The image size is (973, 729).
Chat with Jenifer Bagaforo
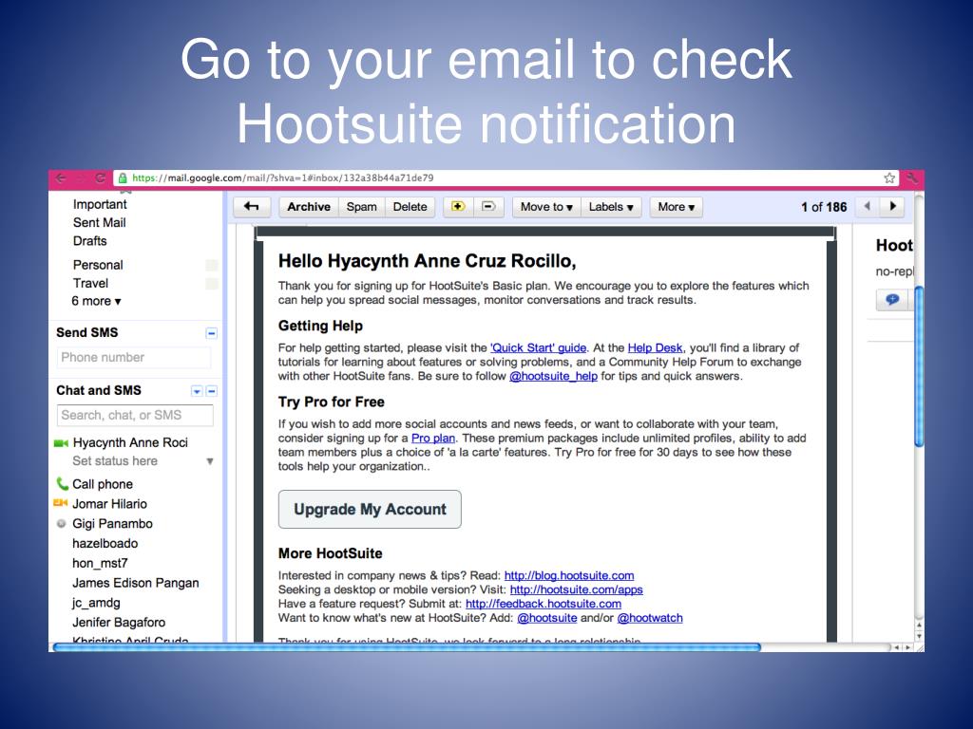119,623
